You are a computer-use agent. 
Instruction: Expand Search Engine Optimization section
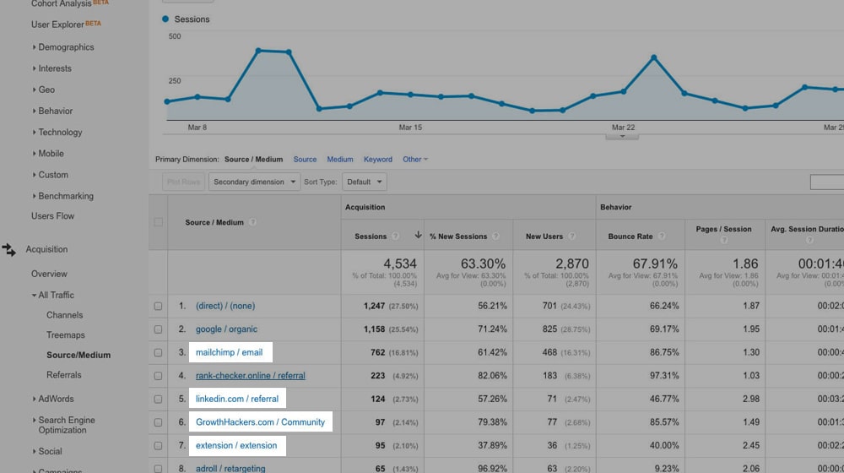[x=63, y=425]
